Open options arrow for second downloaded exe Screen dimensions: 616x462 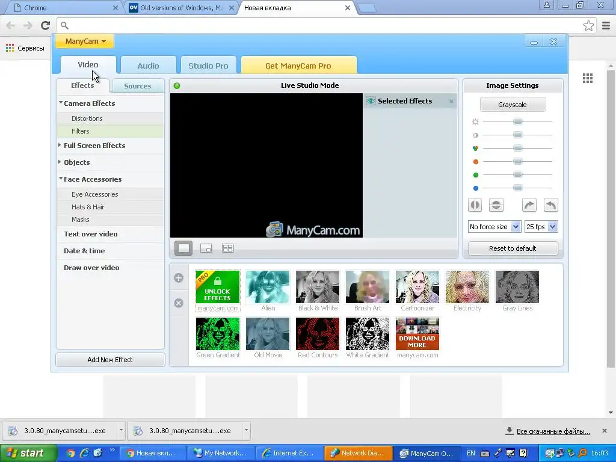click(246, 431)
